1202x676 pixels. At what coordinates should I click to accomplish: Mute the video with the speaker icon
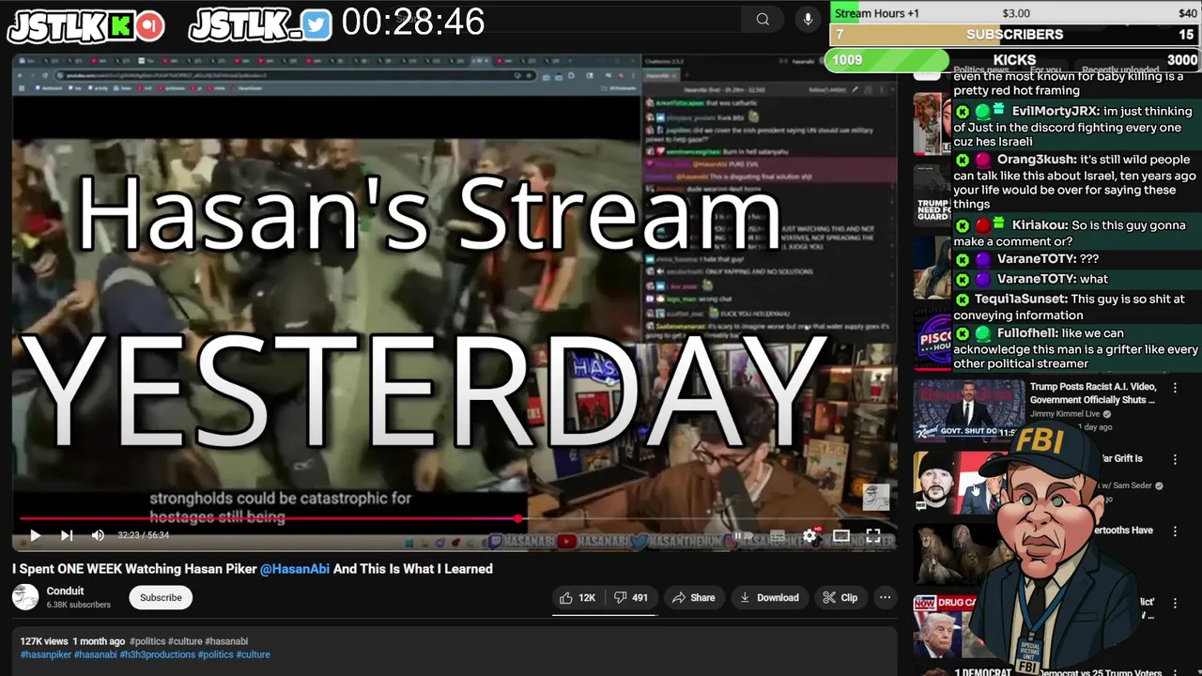click(98, 535)
